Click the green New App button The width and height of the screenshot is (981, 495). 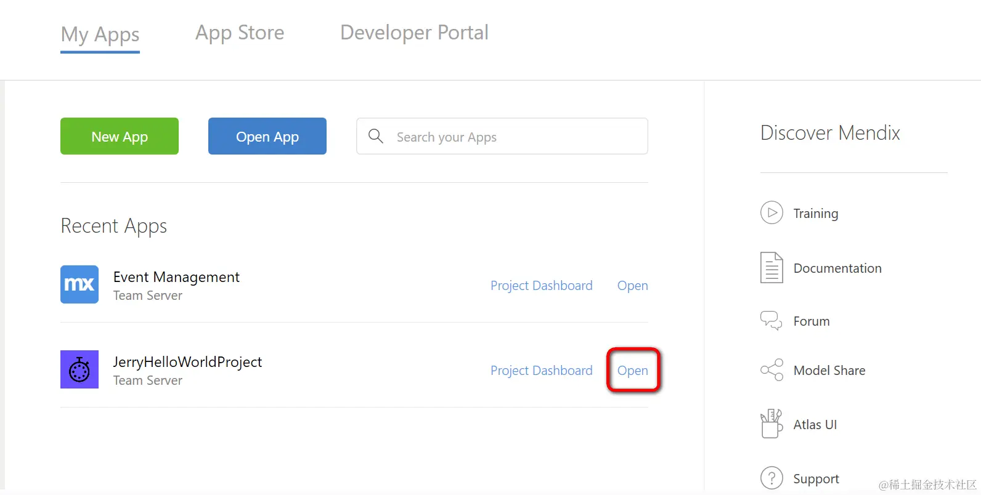(120, 136)
